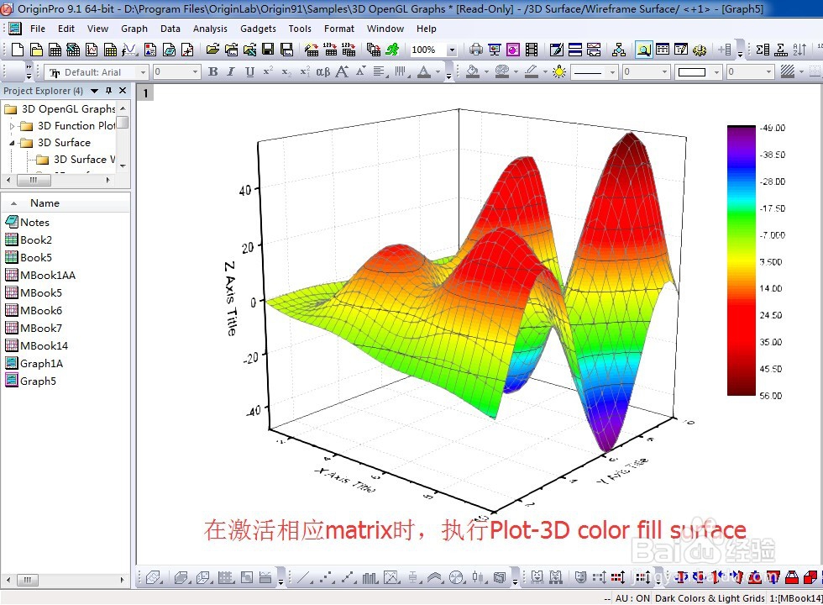The height and width of the screenshot is (605, 823).
Task: Click the green running-man Recalculate icon
Action: click(392, 50)
